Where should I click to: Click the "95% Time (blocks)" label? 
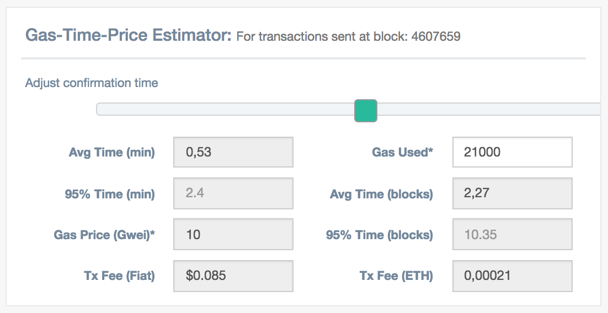379,235
